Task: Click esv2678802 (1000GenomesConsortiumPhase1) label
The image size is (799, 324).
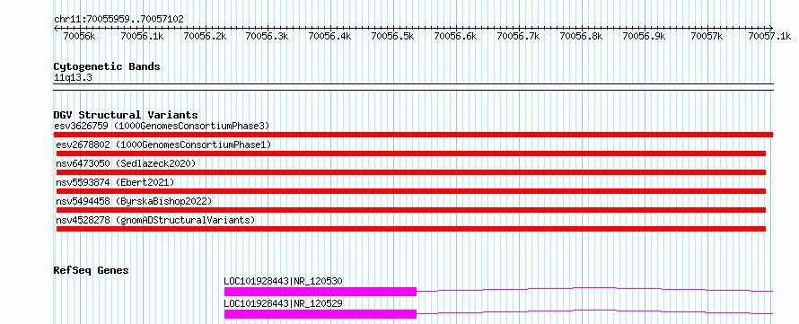Action: pos(163,144)
